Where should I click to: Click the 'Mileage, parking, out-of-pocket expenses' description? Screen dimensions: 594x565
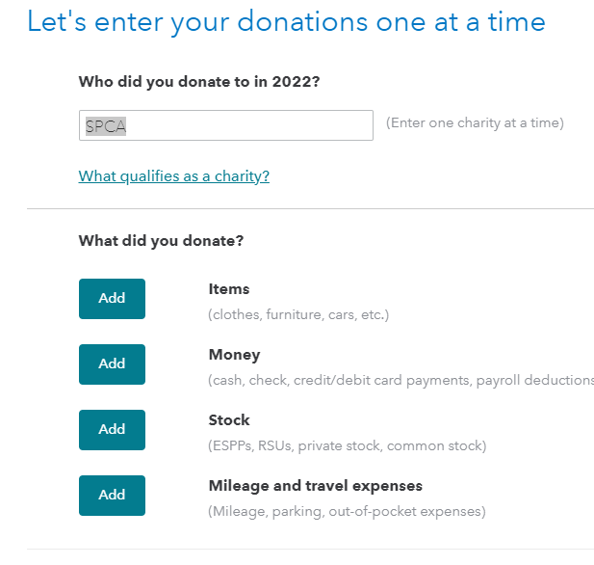[347, 512]
